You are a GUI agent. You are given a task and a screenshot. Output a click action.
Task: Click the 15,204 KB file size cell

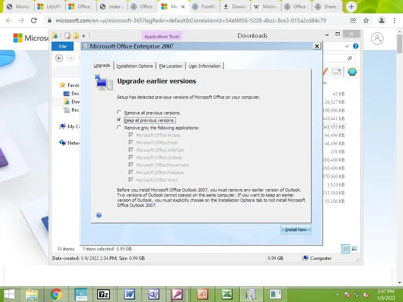pyautogui.click(x=335, y=201)
